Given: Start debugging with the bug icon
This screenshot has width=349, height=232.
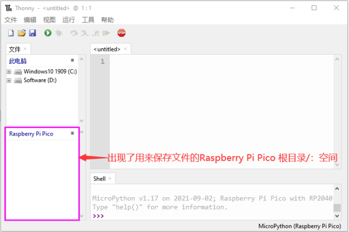Looking at the screenshot, I should pyautogui.click(x=59, y=33).
